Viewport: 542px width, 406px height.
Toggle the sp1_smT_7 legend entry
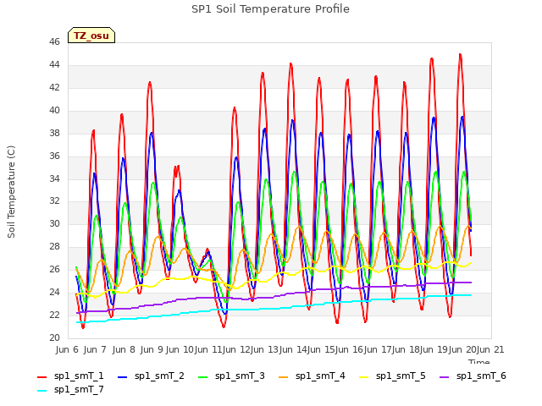pyautogui.click(x=70, y=390)
